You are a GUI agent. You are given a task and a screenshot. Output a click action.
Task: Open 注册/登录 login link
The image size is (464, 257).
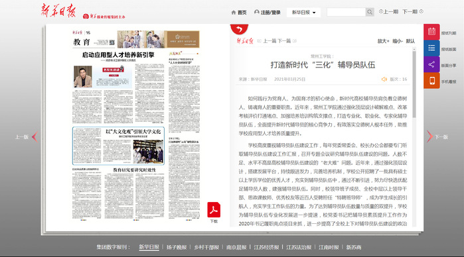[x=268, y=13]
